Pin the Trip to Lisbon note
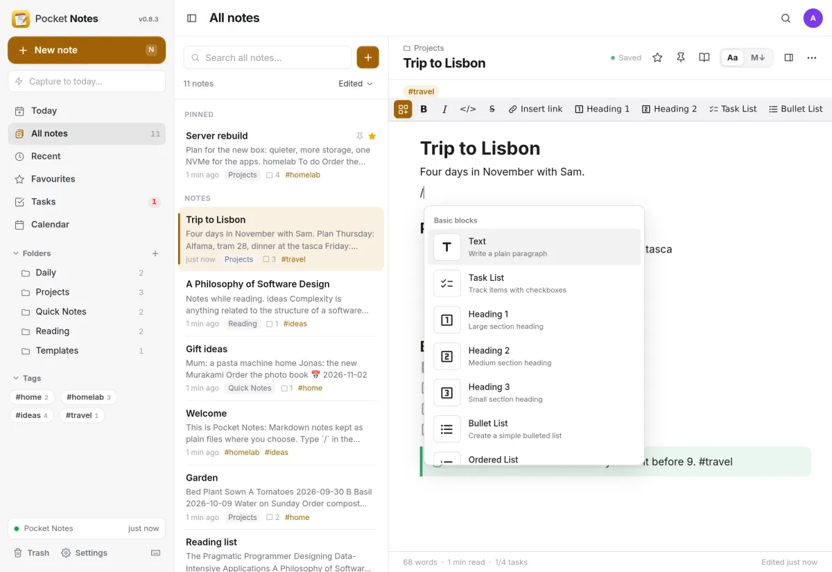The width and height of the screenshot is (832, 572). [x=681, y=58]
